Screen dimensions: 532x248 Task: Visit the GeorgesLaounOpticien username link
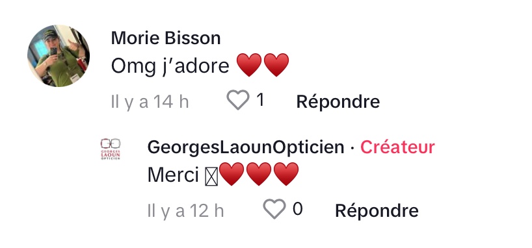pyautogui.click(x=246, y=147)
